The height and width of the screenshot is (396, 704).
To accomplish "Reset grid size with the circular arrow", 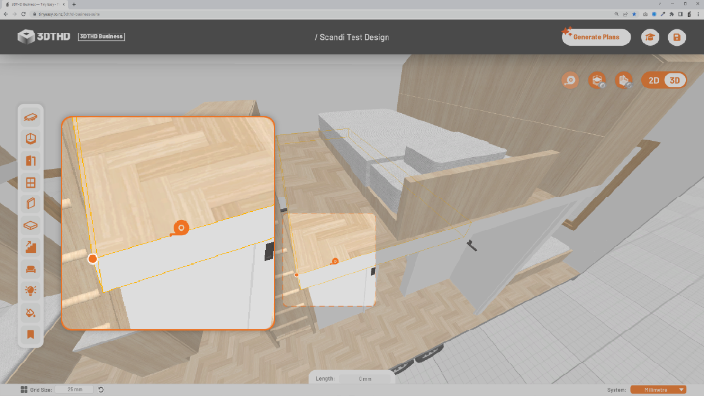I will coord(101,390).
